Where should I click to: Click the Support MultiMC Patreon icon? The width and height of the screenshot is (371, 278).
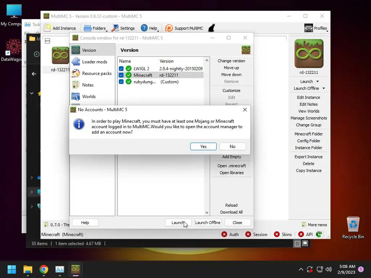coord(169,28)
